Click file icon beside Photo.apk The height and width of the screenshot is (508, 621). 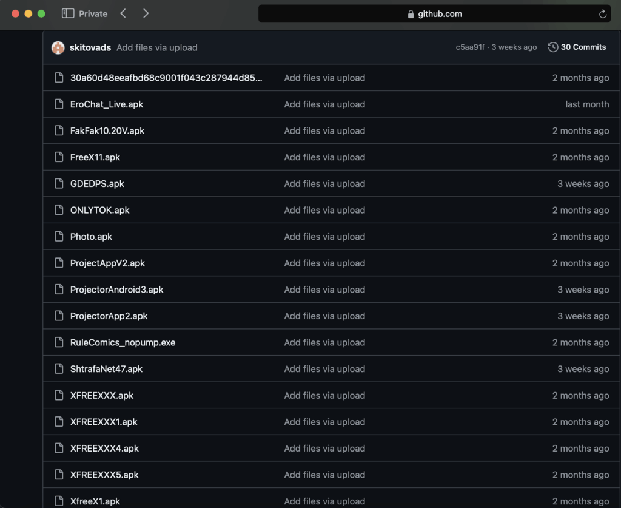pos(59,237)
